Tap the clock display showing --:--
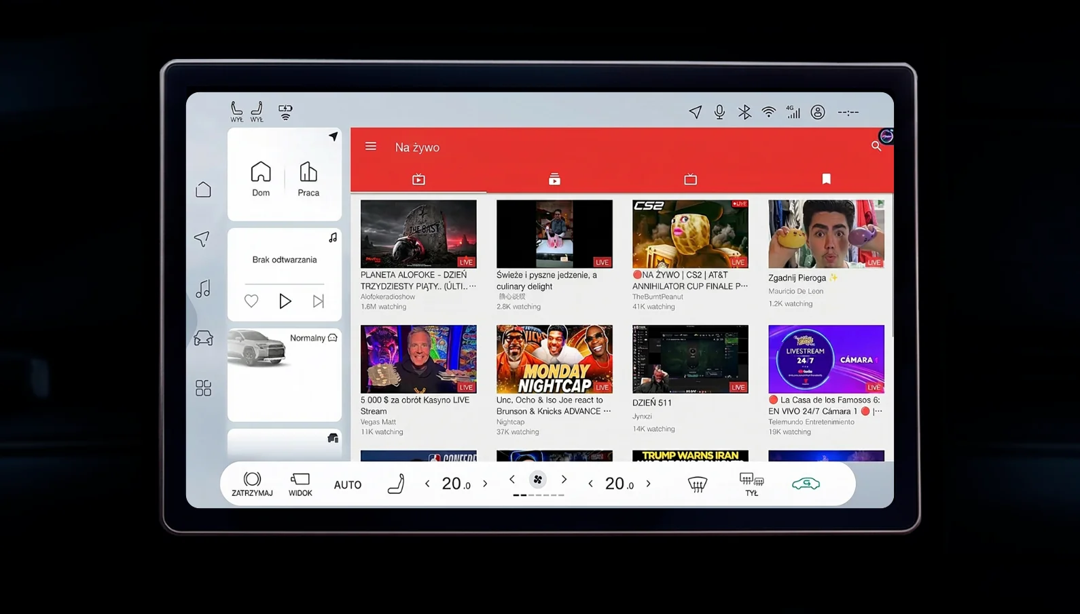 point(848,113)
